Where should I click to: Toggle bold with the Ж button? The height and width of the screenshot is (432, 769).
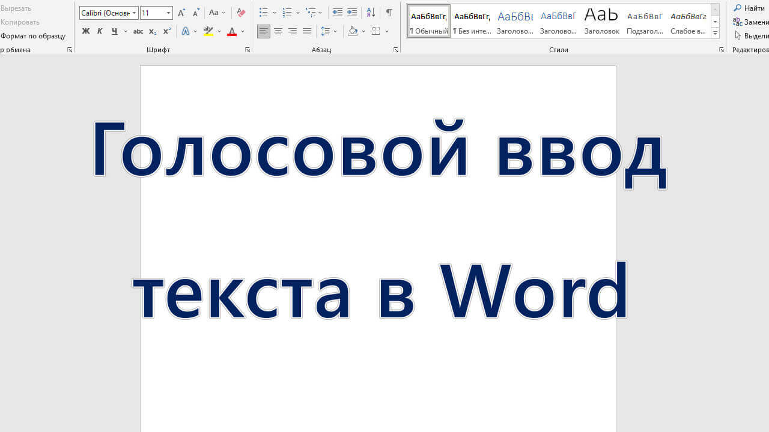(85, 31)
